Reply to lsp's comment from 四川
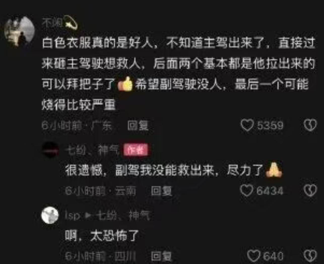Screen dimensions: 324x264 [x=161, y=256]
